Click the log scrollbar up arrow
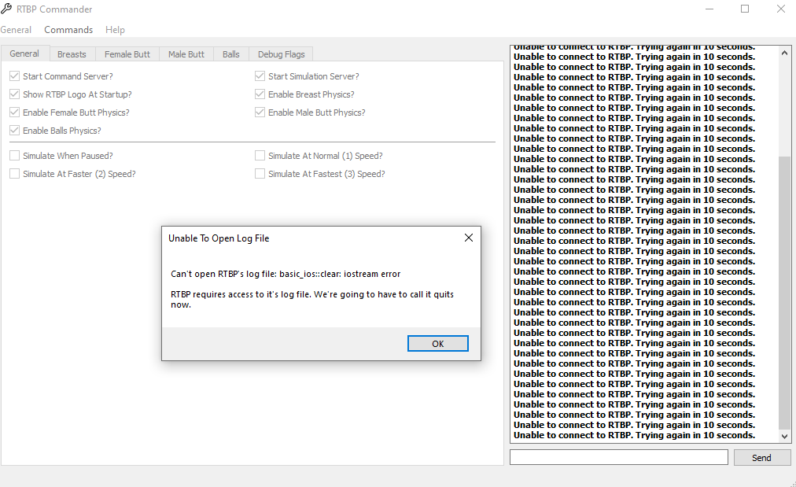Image resolution: width=796 pixels, height=487 pixels. (785, 52)
